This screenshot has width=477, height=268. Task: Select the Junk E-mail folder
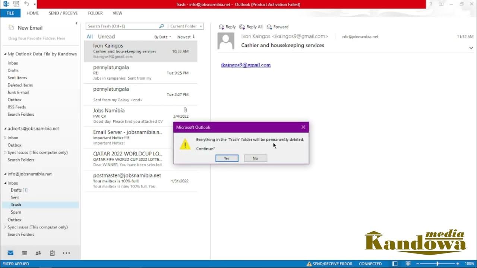(18, 92)
